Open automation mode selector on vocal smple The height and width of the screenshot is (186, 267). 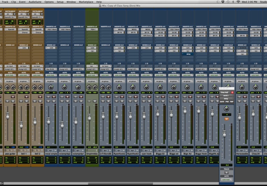coord(51,75)
